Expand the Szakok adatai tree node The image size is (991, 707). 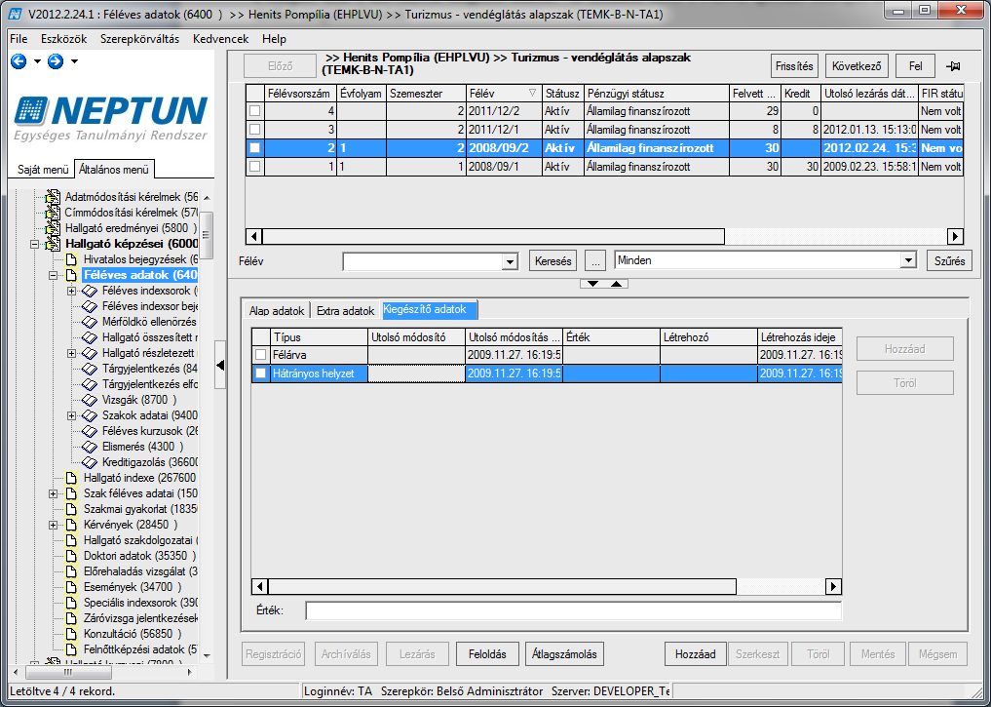click(71, 415)
